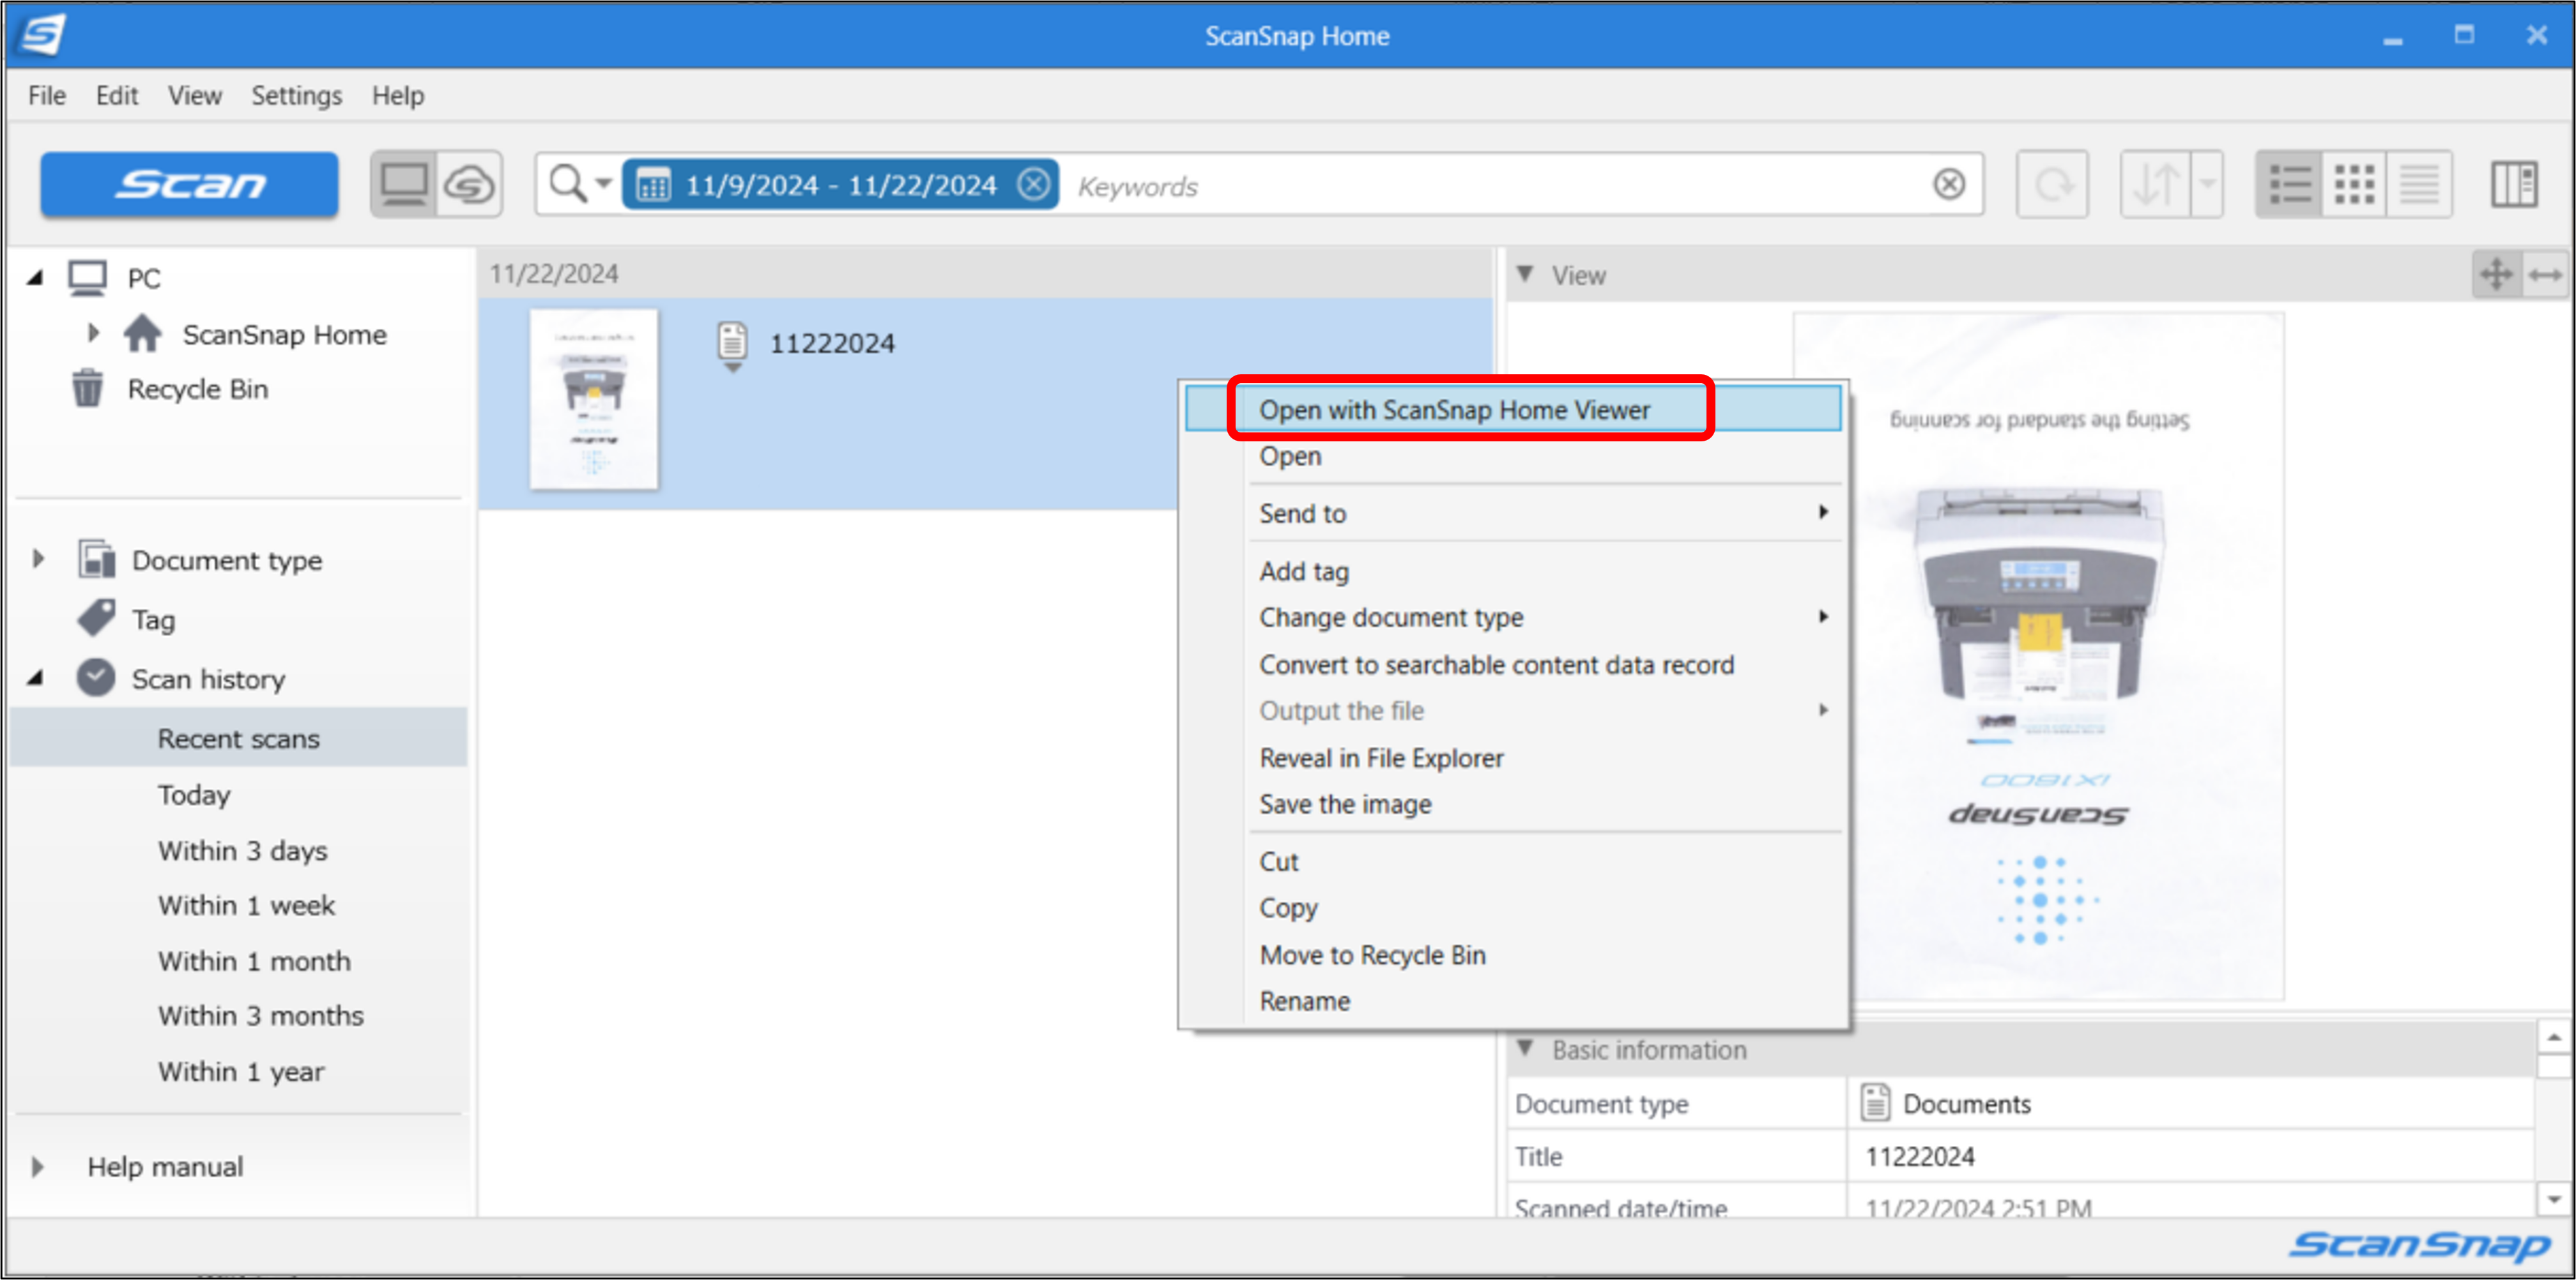The image size is (2576, 1280).
Task: Toggle the side panel layout icon
Action: [x=2514, y=184]
